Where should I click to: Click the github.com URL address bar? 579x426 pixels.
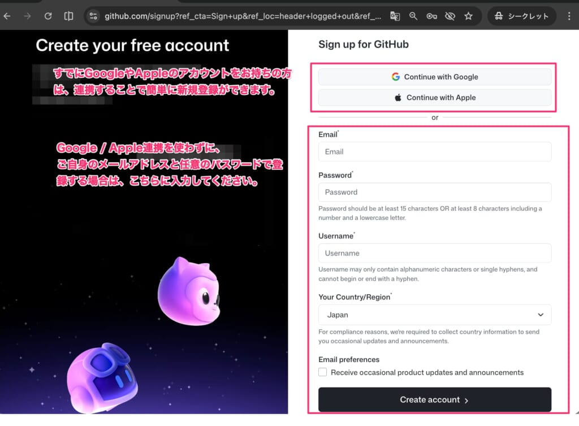coord(243,16)
